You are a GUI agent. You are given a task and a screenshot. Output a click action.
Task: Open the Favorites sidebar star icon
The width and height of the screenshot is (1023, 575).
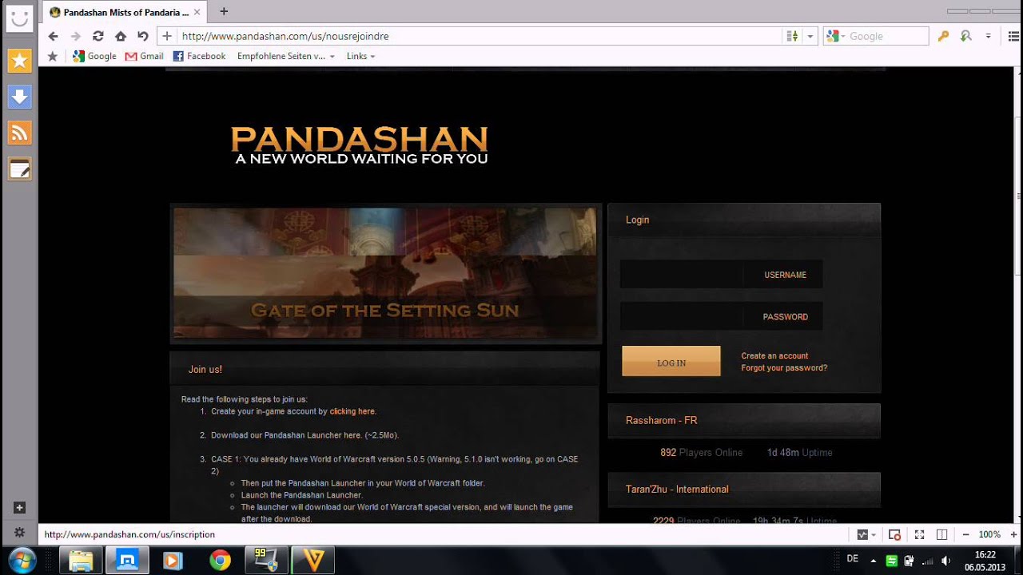[19, 61]
